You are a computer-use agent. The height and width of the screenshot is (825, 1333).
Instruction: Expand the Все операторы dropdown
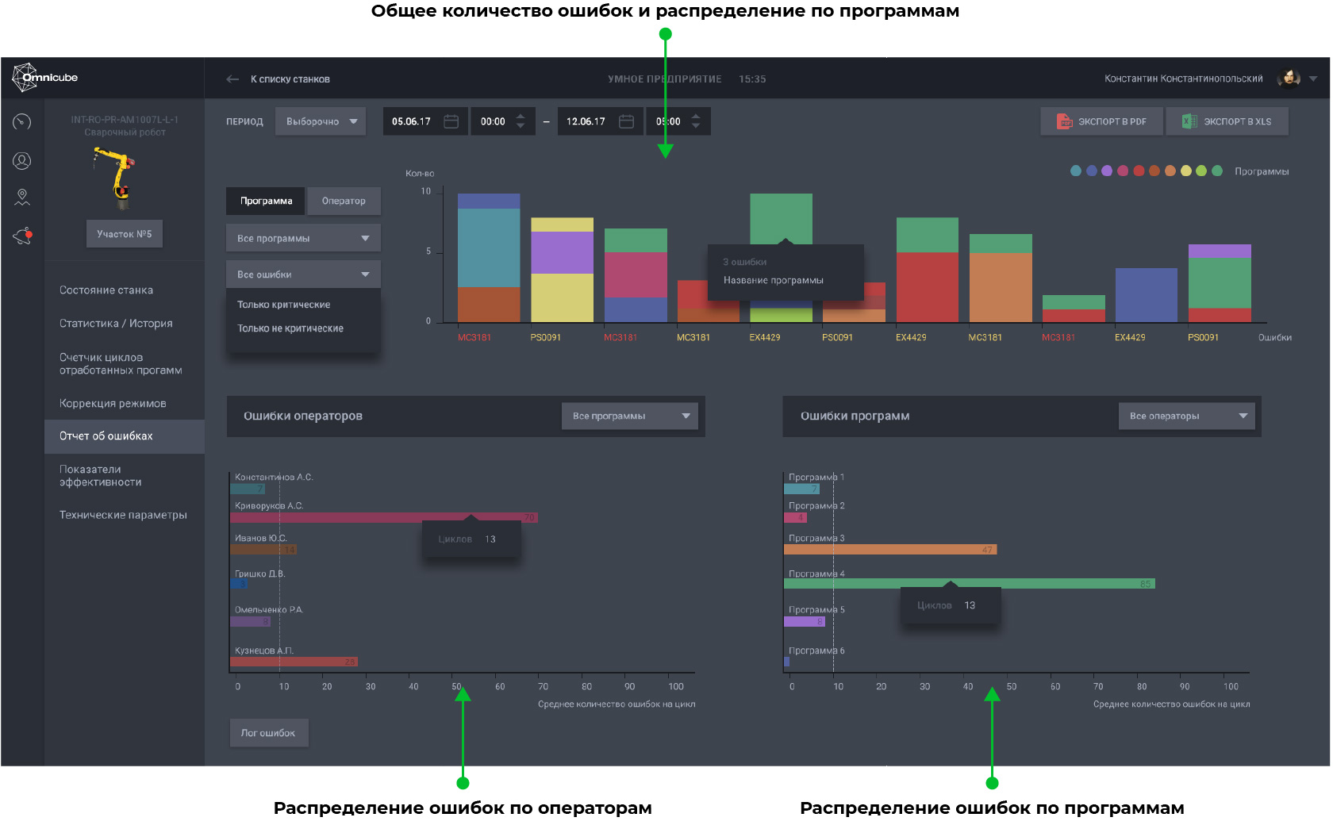click(x=1186, y=416)
